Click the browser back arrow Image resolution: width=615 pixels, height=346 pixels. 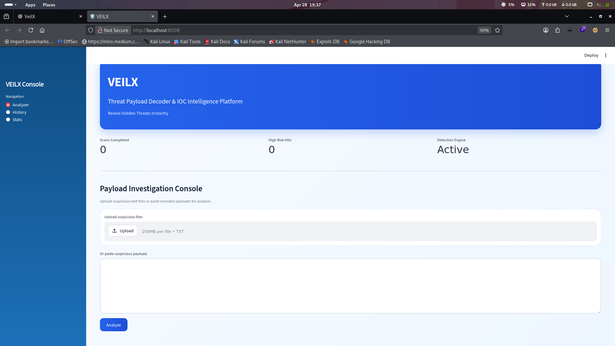point(8,30)
